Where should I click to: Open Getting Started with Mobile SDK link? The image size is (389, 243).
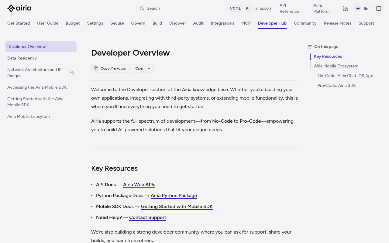tap(177, 207)
